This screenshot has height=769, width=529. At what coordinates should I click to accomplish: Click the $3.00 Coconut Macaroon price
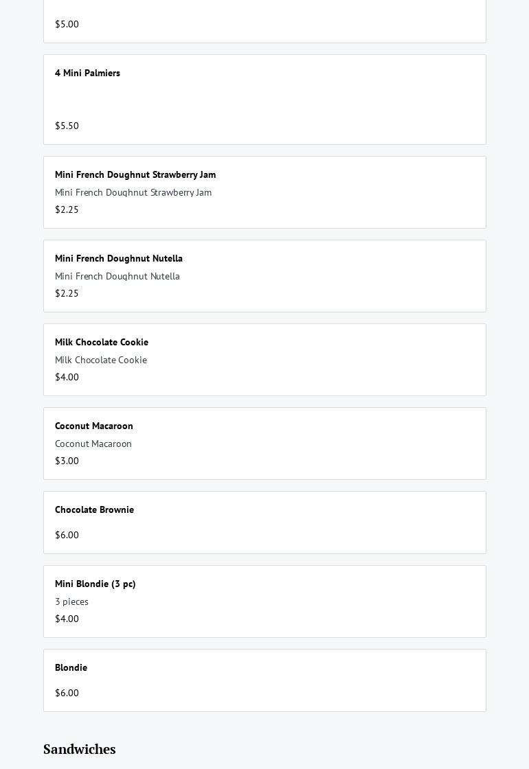coord(67,461)
